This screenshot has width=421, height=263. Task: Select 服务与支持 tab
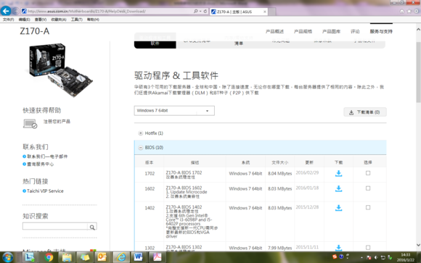[381, 31]
